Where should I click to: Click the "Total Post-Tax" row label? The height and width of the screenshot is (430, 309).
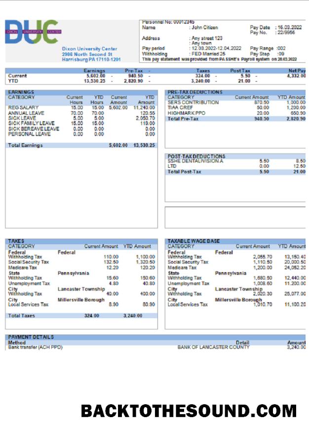pos(184,172)
